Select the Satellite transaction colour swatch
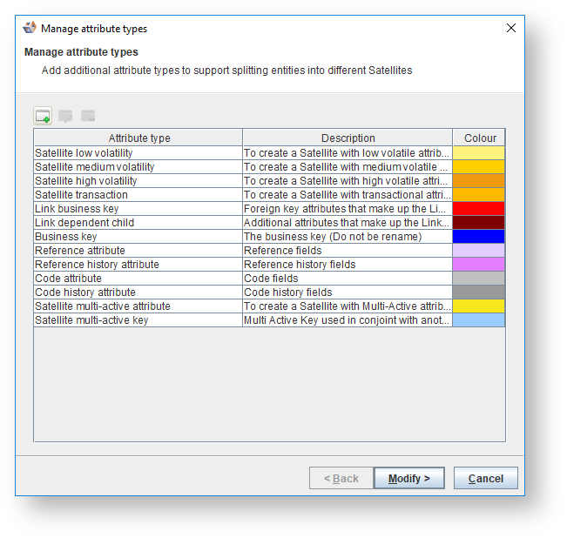The width and height of the screenshot is (567, 538). (x=478, y=195)
